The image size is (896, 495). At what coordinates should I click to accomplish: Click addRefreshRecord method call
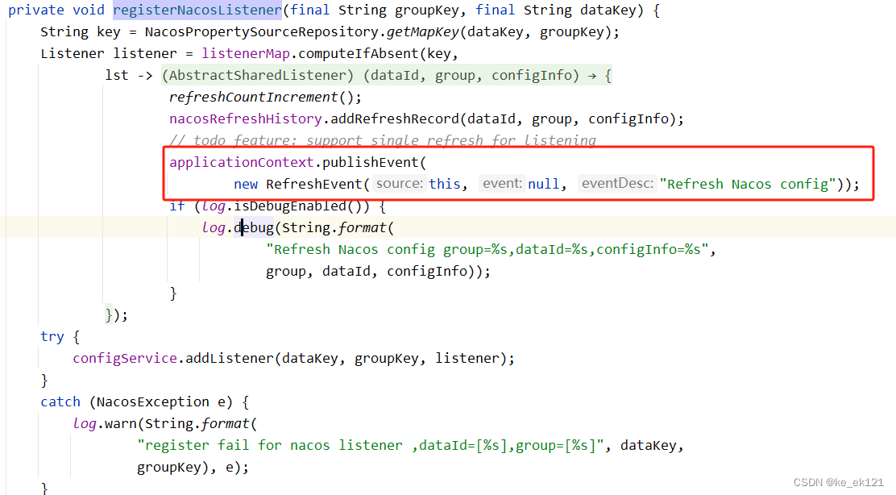[395, 119]
